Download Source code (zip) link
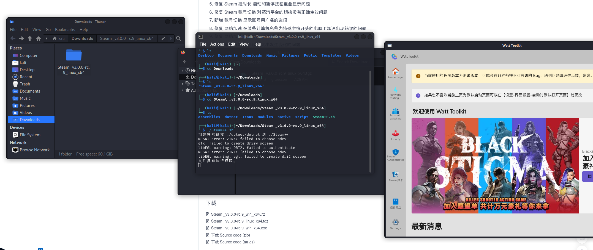This screenshot has height=250, width=593. click(230, 235)
